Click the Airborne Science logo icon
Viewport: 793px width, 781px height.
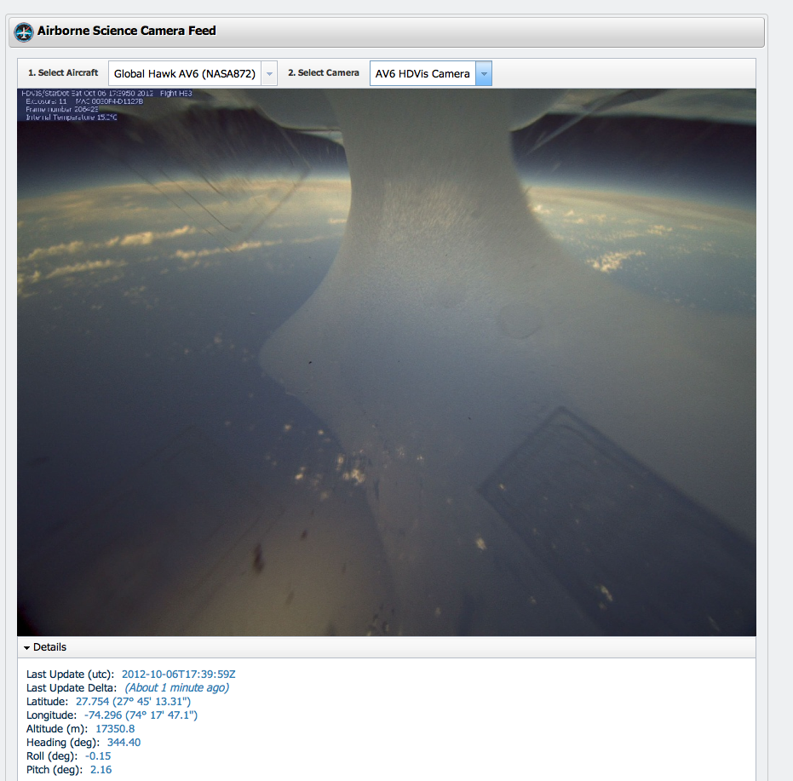[24, 32]
